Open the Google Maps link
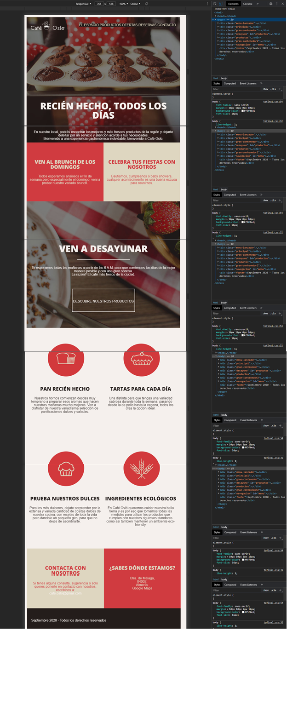The width and height of the screenshot is (287, 705). click(x=142, y=588)
